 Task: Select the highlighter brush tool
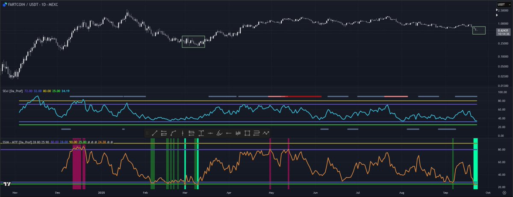(x=219, y=133)
